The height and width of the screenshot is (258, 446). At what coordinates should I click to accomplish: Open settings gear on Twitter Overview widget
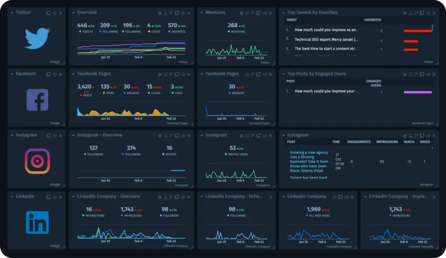160,13
